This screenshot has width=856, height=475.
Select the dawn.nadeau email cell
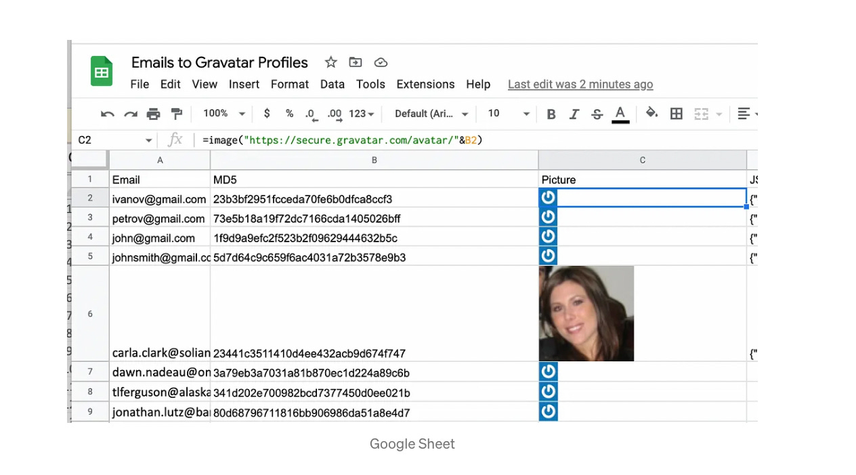click(160, 372)
